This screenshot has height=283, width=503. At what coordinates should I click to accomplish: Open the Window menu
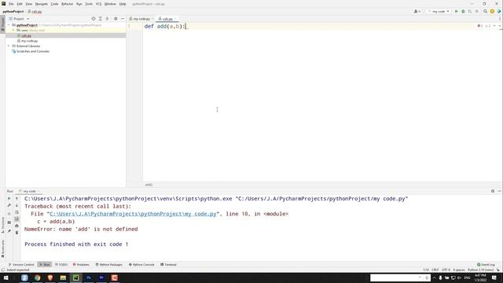tap(110, 4)
